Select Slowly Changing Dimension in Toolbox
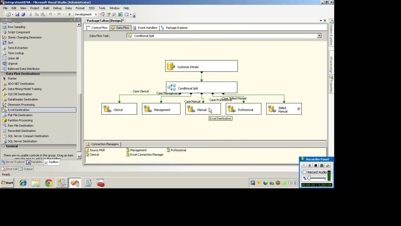Image resolution: width=401 pixels, height=226 pixels. 39,37
